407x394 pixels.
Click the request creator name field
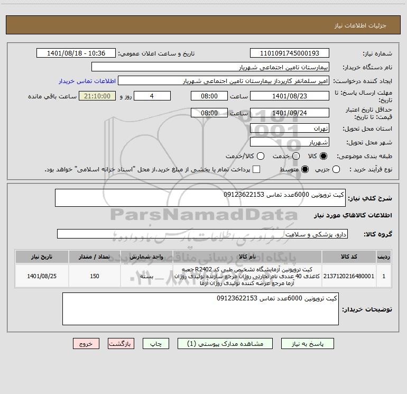[224, 81]
